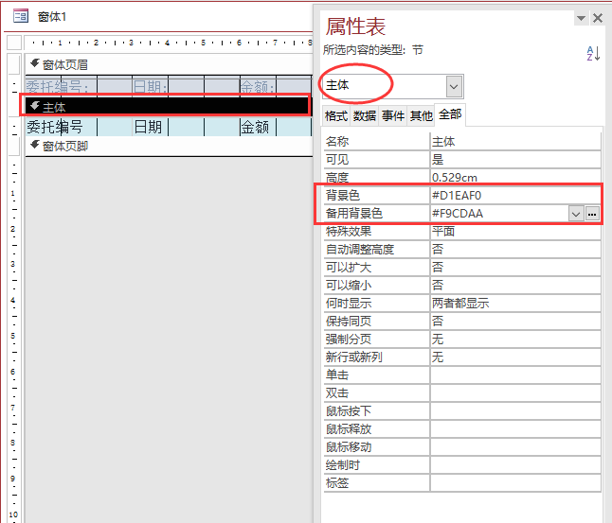Switch to the 数据 tab
Screen dimensions: 612x523
click(x=365, y=115)
